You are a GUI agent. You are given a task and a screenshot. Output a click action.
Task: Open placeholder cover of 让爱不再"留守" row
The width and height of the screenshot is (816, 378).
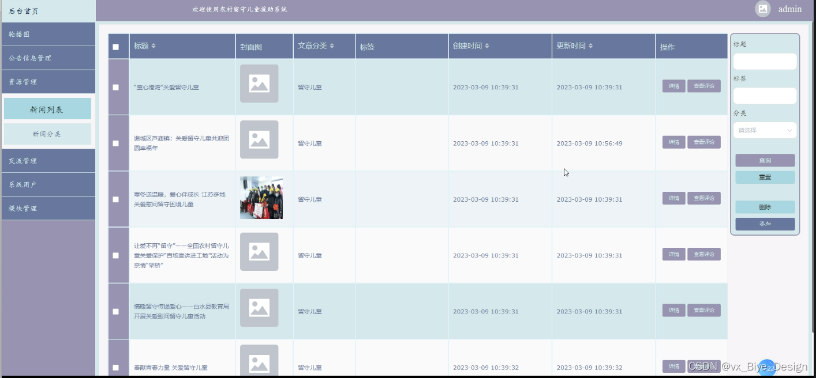[x=259, y=252]
